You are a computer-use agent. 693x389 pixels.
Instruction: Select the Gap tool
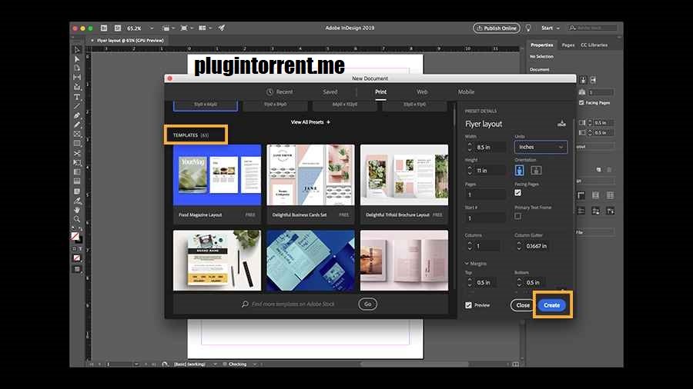tap(77, 77)
